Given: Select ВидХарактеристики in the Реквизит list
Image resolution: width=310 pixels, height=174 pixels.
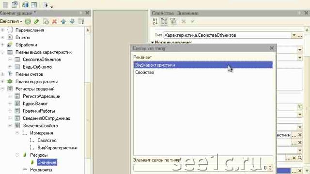Looking at the screenshot, I should [203, 65].
